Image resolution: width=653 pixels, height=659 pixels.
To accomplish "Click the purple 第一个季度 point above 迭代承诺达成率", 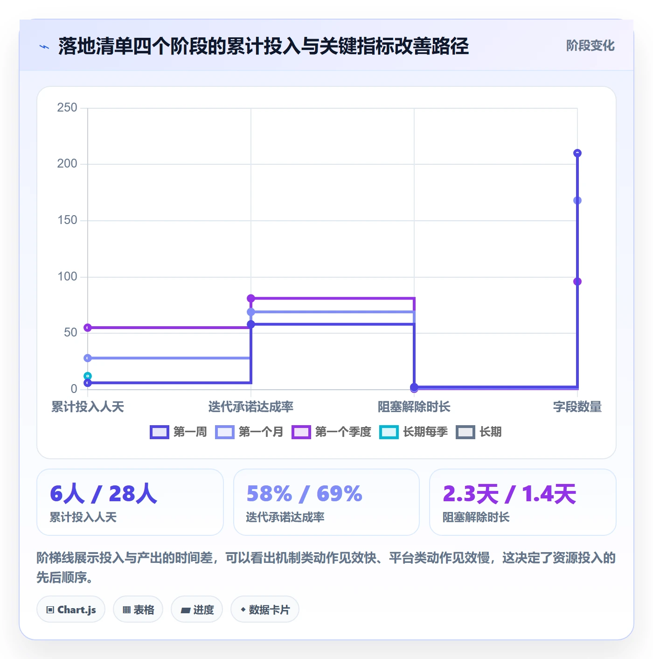I will (x=251, y=298).
